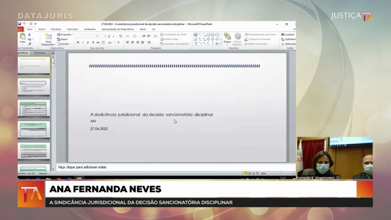
Task: Click the Format Painter brush icon
Action: tap(29, 44)
